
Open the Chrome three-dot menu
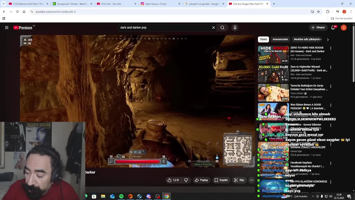pos(351,12)
